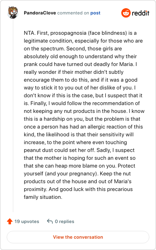Click the orange upvote arrow icon

coord(10,221)
